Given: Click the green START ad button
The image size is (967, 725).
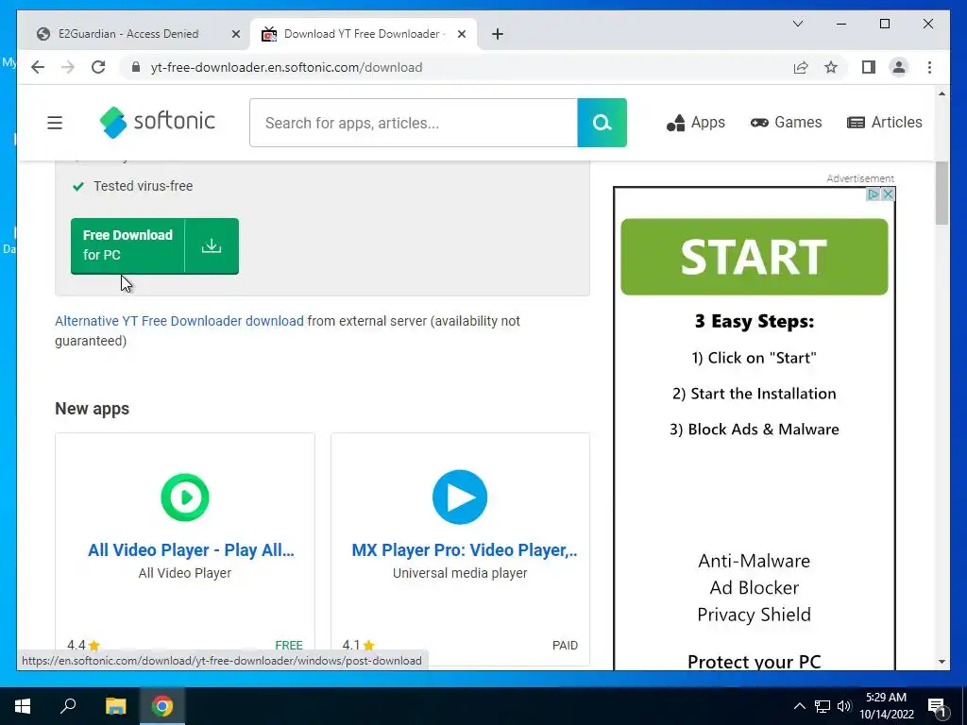Looking at the screenshot, I should [755, 257].
